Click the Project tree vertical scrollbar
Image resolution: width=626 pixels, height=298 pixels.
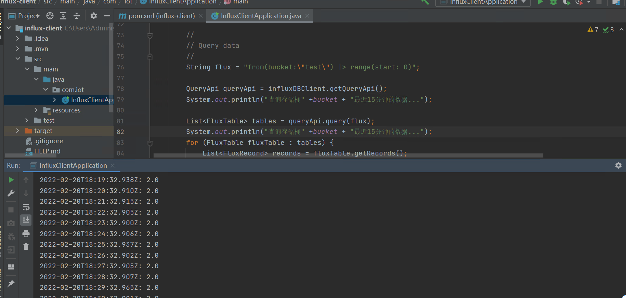[x=111, y=68]
